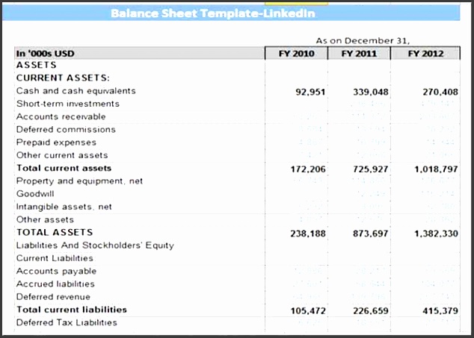Viewport: 474px width, 338px height.
Task: Select the Cash and cash equivalents row label
Action: coord(76,91)
